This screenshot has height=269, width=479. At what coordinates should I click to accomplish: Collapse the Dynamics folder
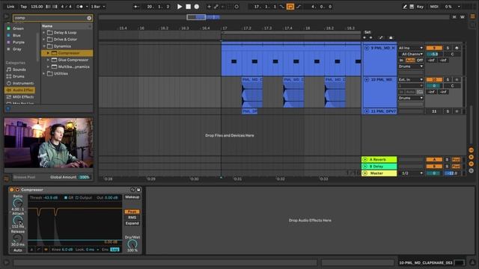pos(44,46)
